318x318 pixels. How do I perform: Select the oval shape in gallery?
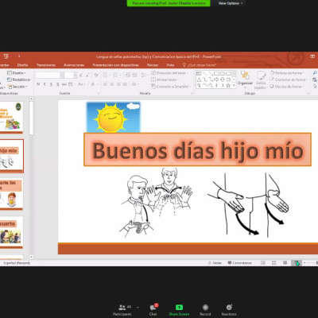223,74
